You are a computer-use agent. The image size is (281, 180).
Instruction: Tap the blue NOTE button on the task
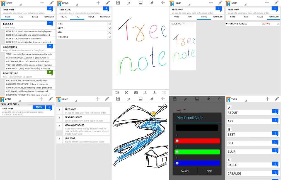(x=39, y=107)
